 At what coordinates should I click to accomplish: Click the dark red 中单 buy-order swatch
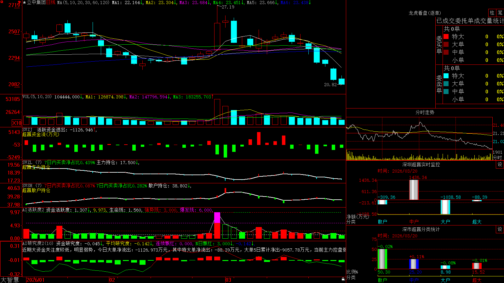(x=446, y=52)
